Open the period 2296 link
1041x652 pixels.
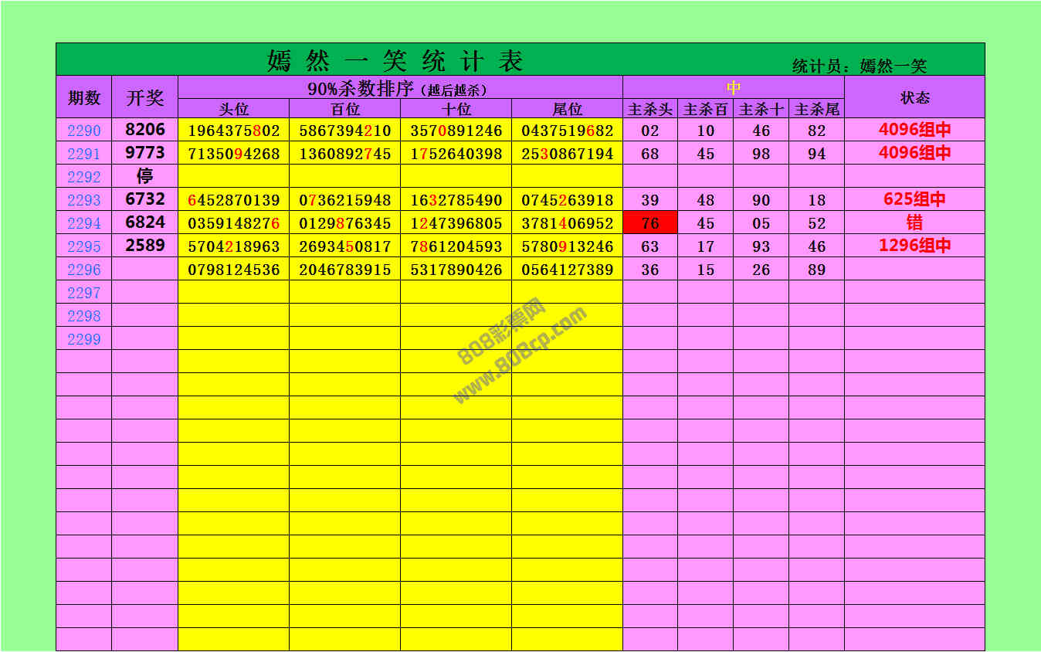(x=83, y=270)
